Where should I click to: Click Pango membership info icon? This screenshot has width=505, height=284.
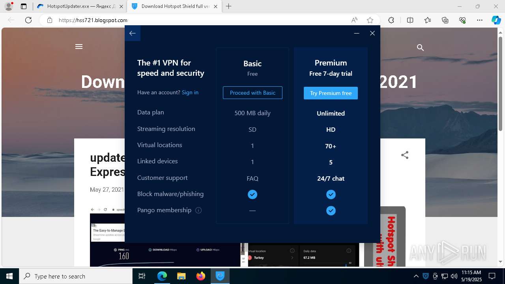198,210
